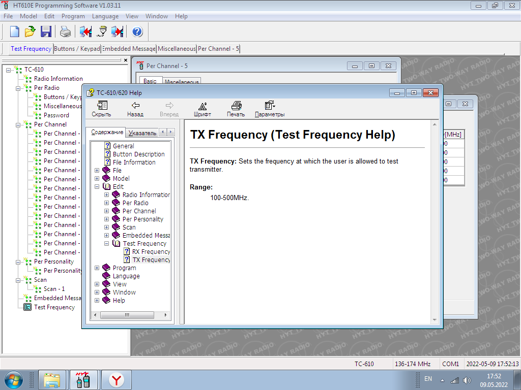Screen dimensions: 521x390
Task: Click help content pane scroll down arrow
Action: (x=435, y=320)
